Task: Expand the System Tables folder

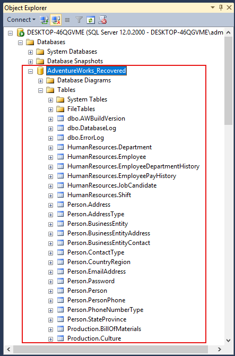Action: tap(50, 100)
